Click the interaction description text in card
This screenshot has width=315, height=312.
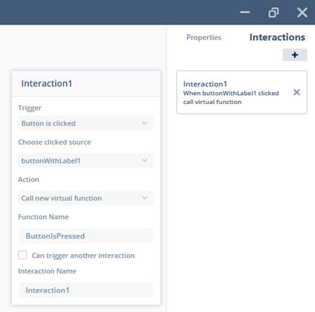point(231,97)
